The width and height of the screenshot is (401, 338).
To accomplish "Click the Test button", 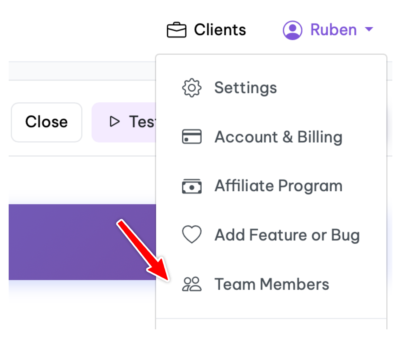I will (124, 122).
